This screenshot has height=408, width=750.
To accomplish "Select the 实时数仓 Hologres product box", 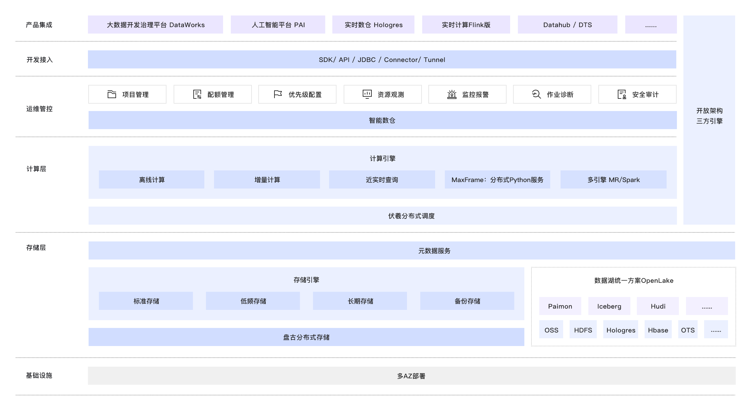I will (373, 25).
